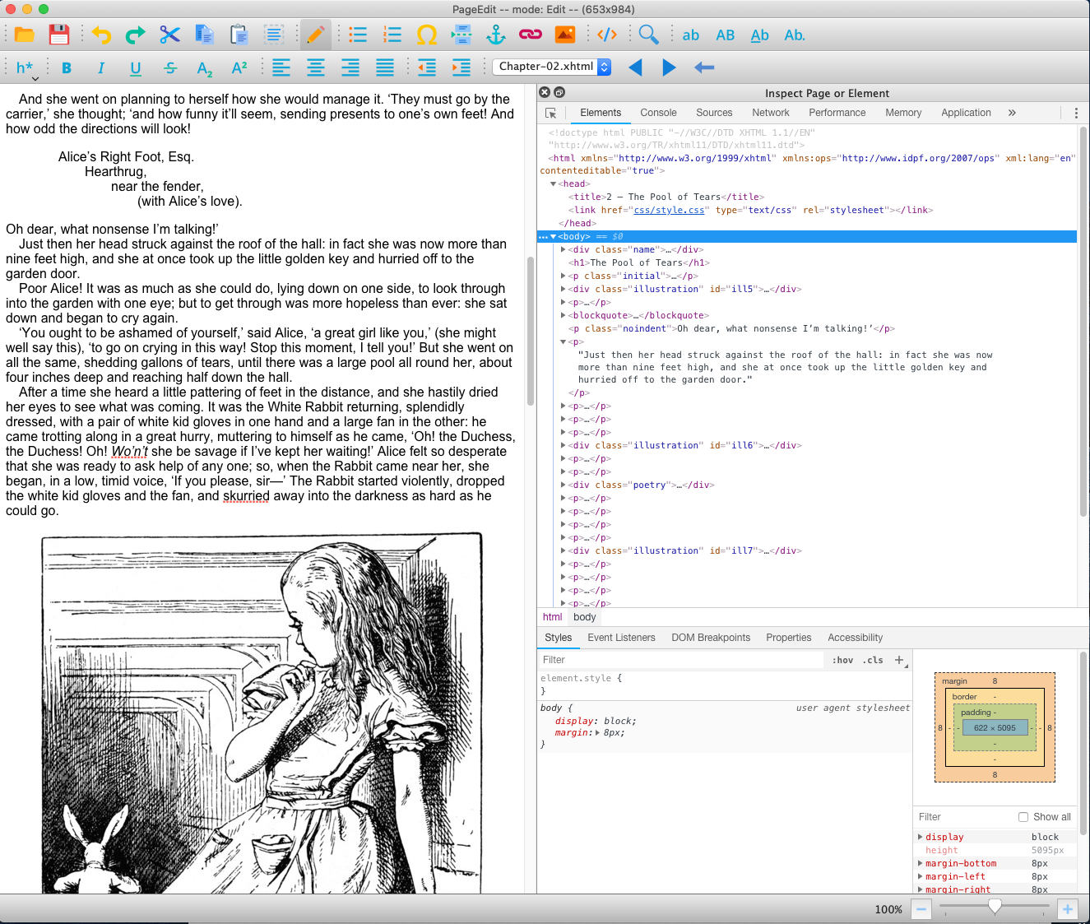Toggle the :hov element state button
This screenshot has width=1090, height=924.
point(842,660)
